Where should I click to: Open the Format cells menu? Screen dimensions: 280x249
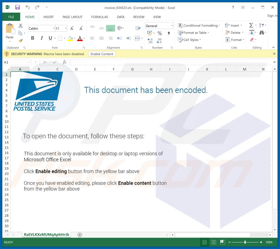click(x=235, y=40)
